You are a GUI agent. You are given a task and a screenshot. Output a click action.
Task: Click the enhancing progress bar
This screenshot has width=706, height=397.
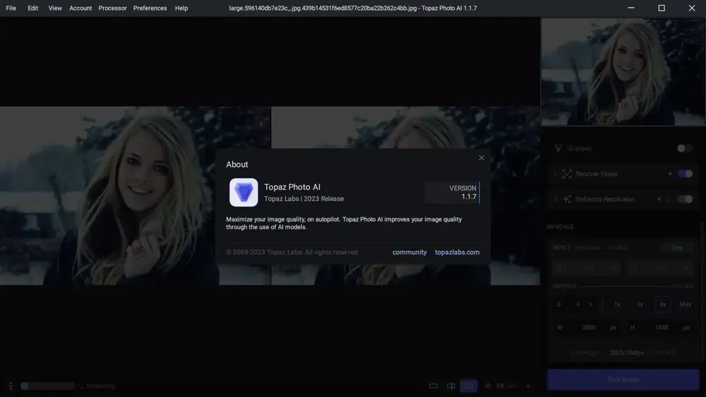pyautogui.click(x=48, y=386)
